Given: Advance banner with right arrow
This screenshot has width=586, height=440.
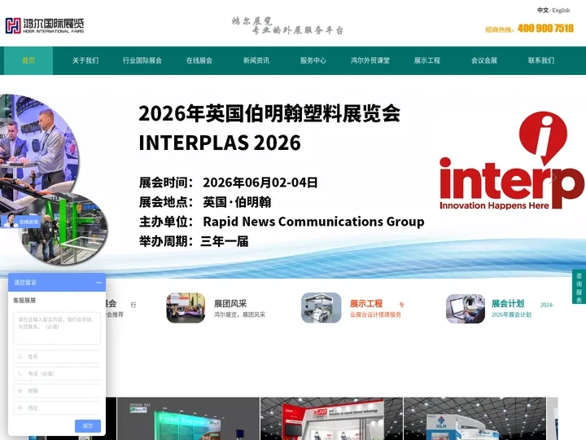Looking at the screenshot, I should click(553, 178).
